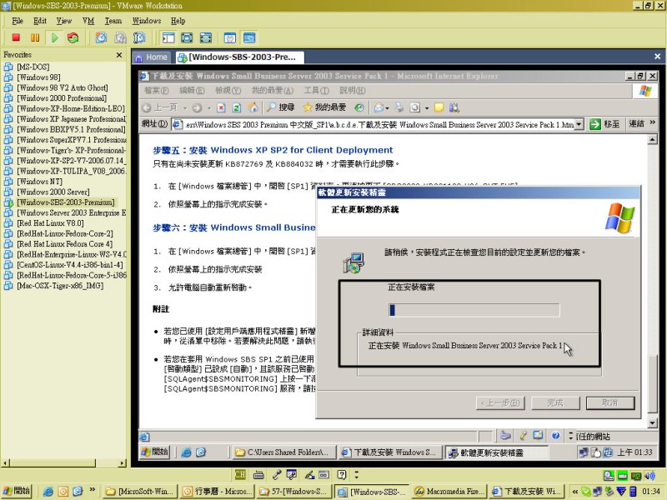Expand the host quick launch overflow chevron
This screenshot has width=667, height=500.
point(93,490)
